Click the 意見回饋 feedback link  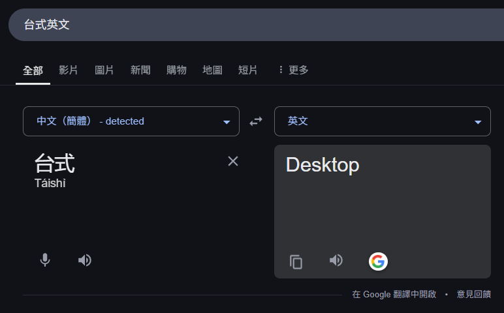tap(474, 294)
